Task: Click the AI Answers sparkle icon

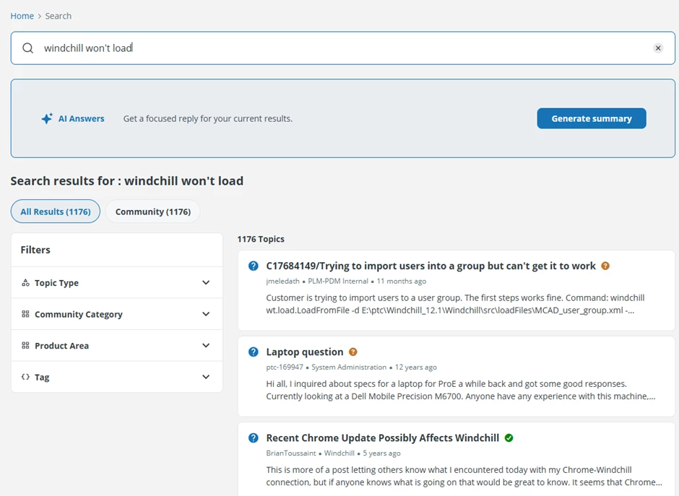Action: tap(47, 118)
